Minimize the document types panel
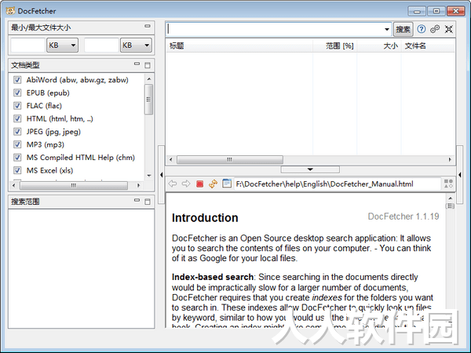The width and height of the screenshot is (471, 353). coord(137,64)
